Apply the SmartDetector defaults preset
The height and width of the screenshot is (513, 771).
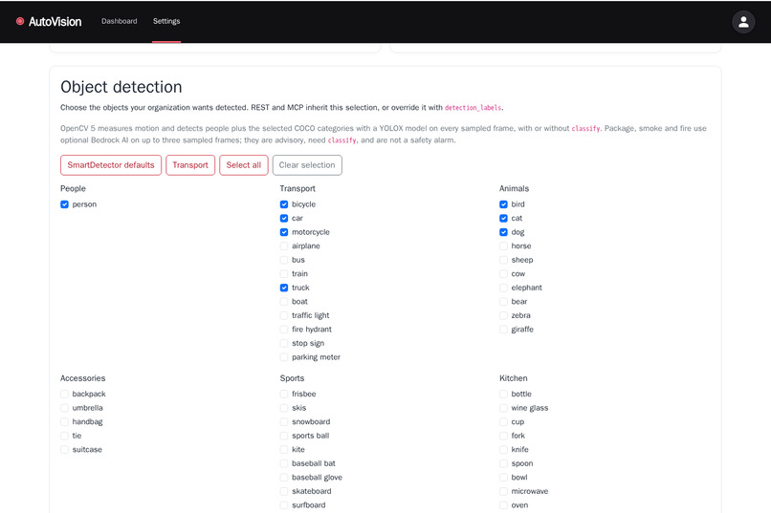(111, 165)
